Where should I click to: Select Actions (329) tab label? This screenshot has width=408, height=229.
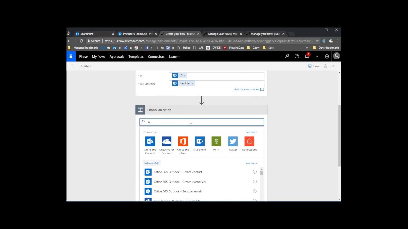tap(152, 163)
